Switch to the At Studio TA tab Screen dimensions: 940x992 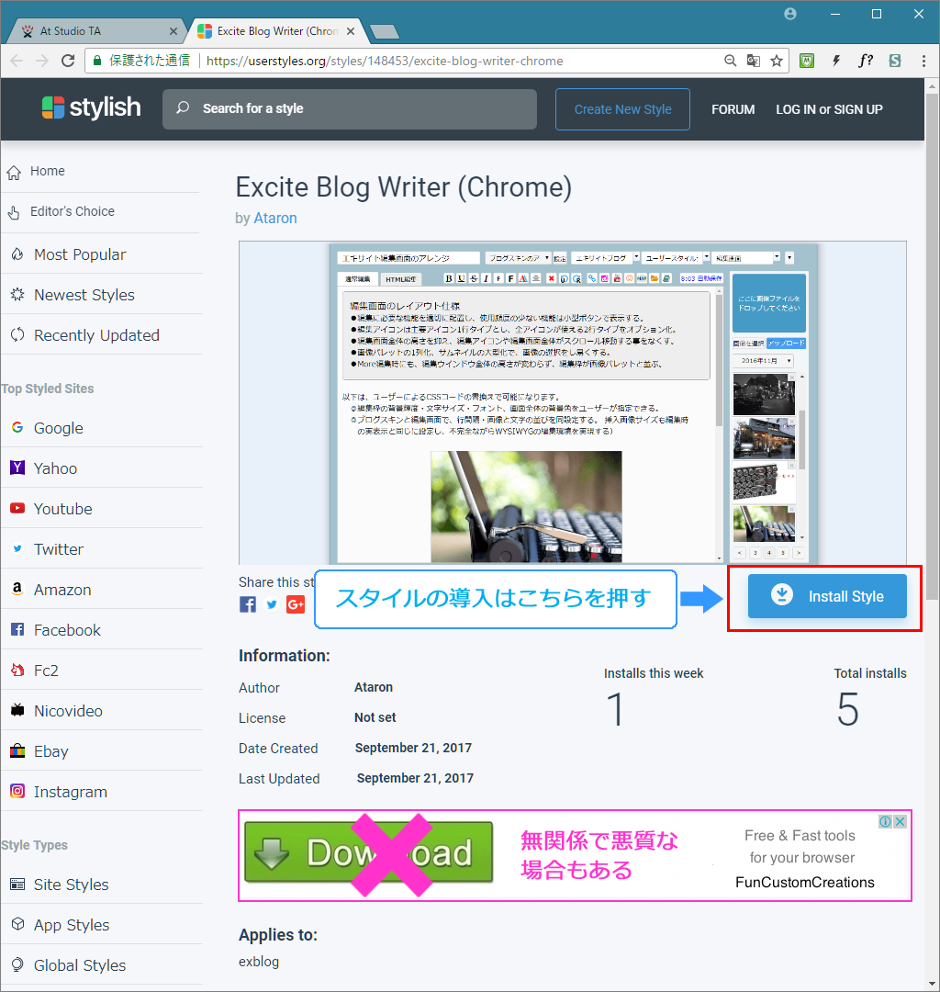95,31
